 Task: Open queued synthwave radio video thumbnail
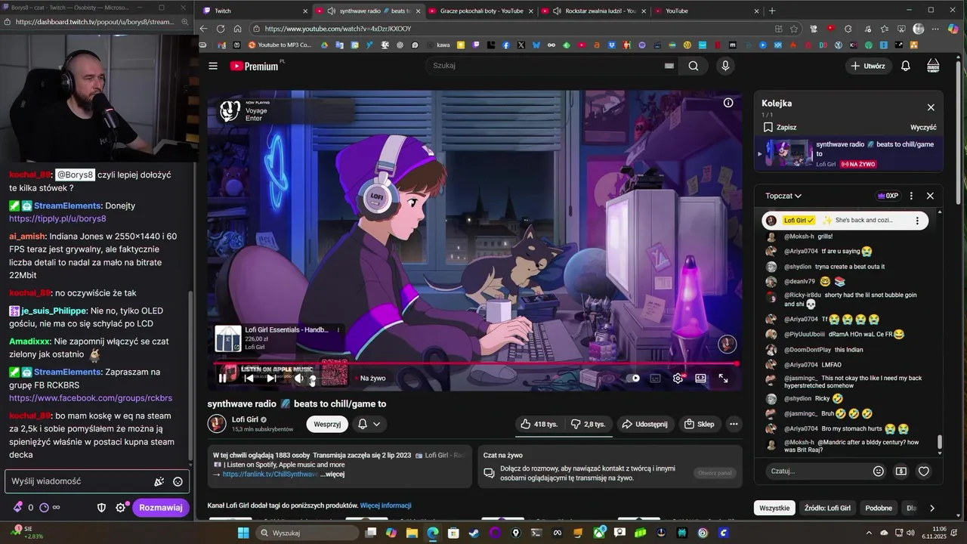pyautogui.click(x=789, y=153)
